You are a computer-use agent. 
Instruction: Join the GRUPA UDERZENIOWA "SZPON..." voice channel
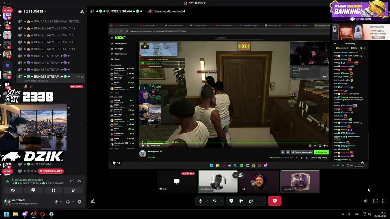pyautogui.click(x=50, y=21)
